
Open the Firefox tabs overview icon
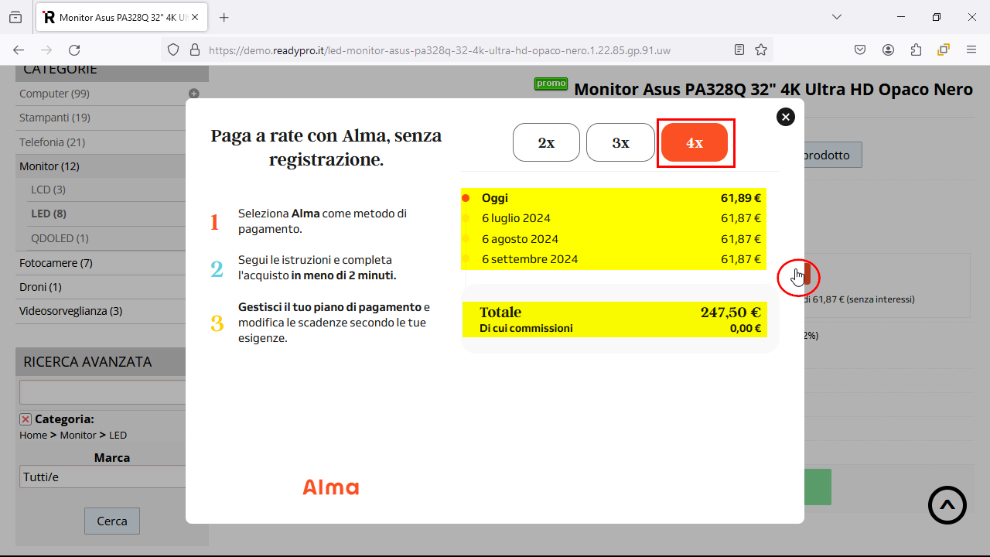[x=15, y=17]
